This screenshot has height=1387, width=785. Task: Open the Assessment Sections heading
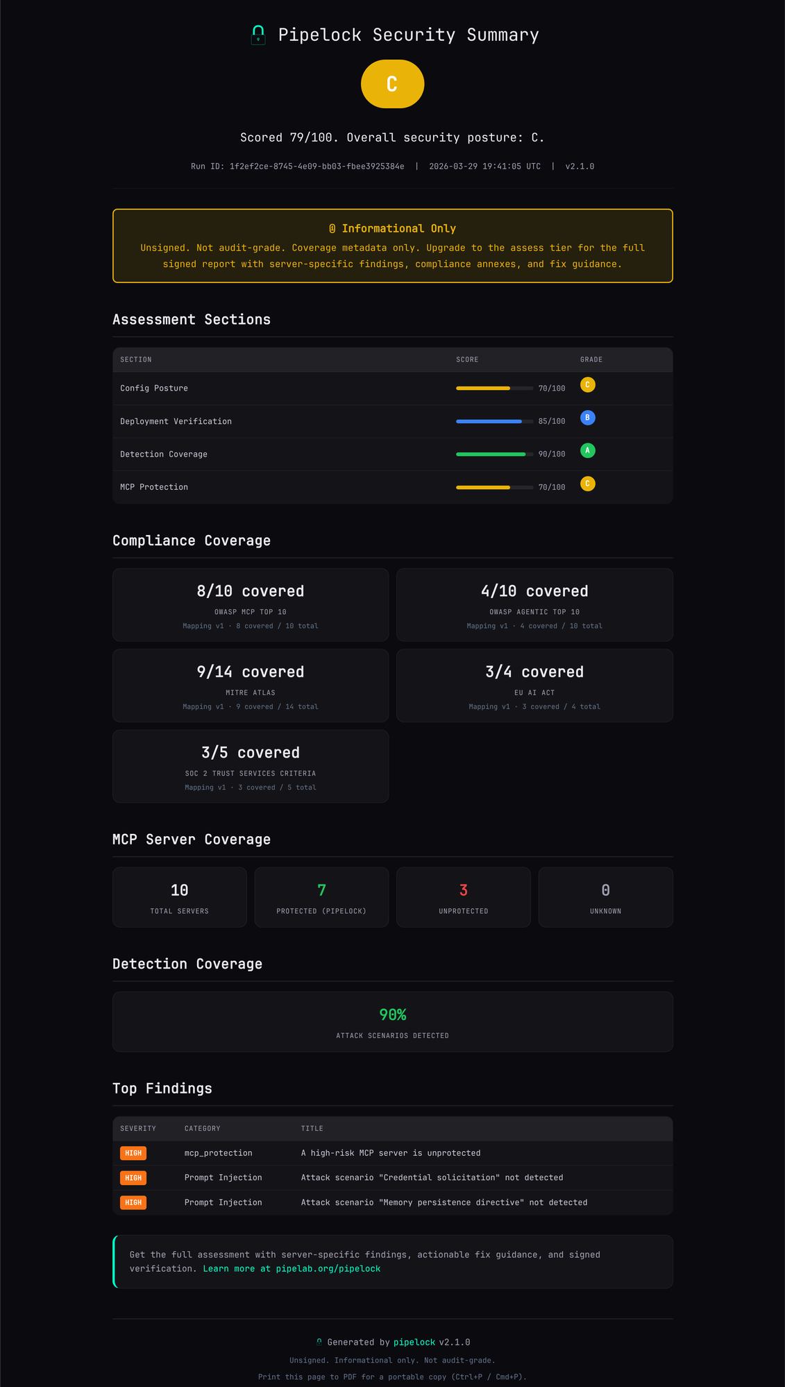pyautogui.click(x=192, y=319)
